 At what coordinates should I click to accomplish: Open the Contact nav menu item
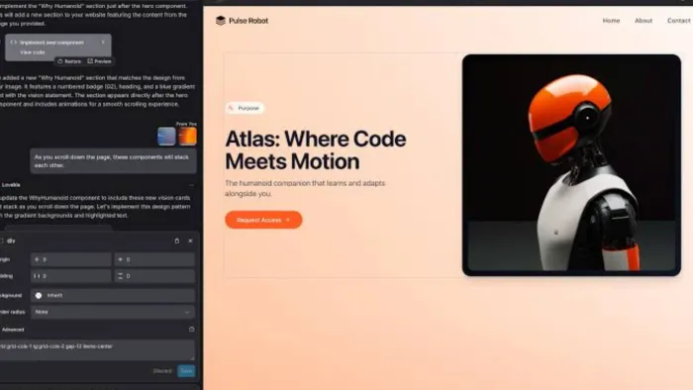[679, 21]
